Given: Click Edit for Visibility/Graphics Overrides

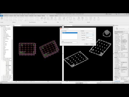Looking at the screenshot, I should 124,40.
